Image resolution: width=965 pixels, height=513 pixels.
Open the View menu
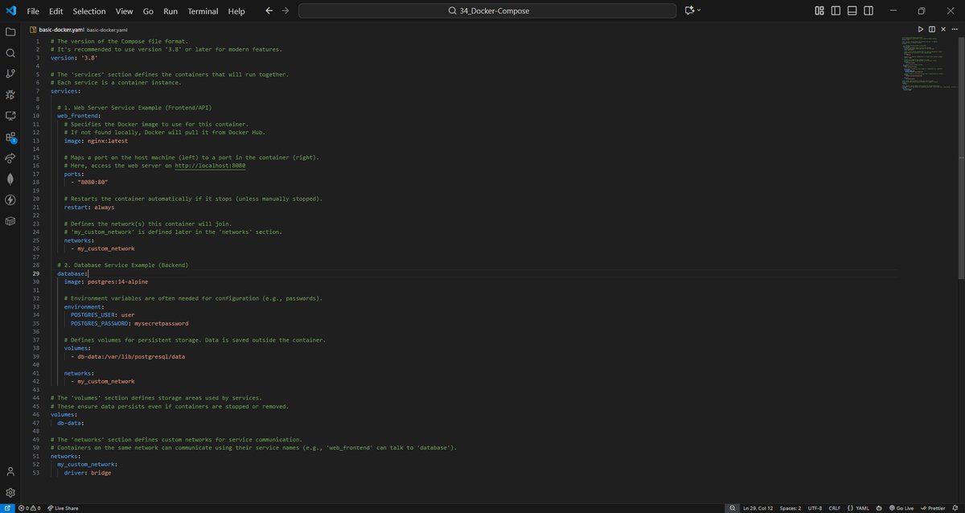(124, 11)
